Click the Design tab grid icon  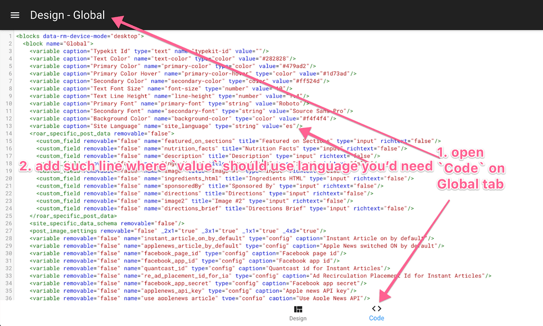(x=298, y=309)
